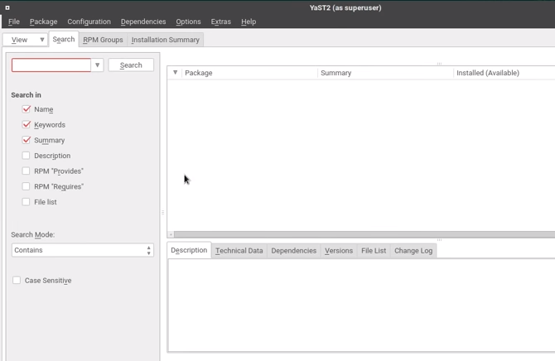Switch to the Installation Summary tab
This screenshot has height=361, width=555.
[x=165, y=40]
